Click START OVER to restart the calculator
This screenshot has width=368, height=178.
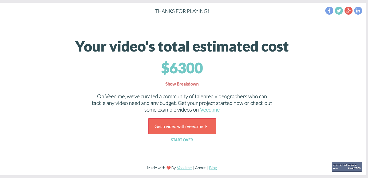pos(182,140)
